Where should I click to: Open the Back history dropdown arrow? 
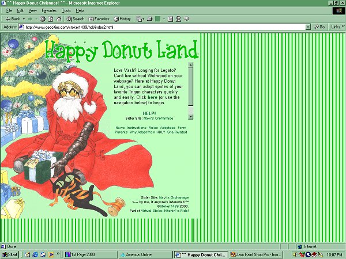click(x=24, y=19)
